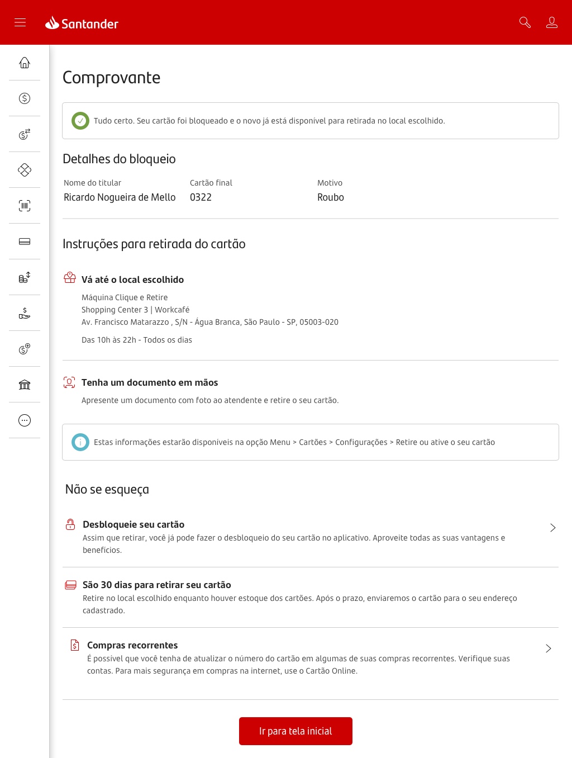The width and height of the screenshot is (572, 758).
Task: Open Compras recorrentes item
Action: pos(311,658)
